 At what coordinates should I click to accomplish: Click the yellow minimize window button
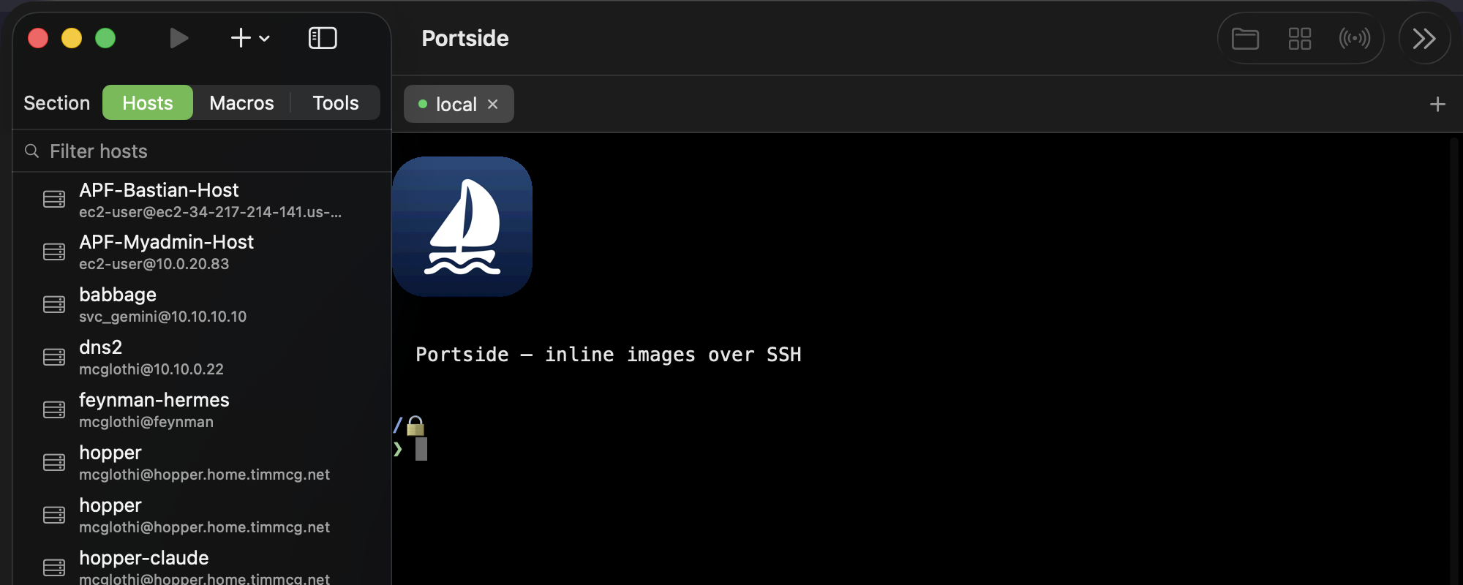click(72, 38)
